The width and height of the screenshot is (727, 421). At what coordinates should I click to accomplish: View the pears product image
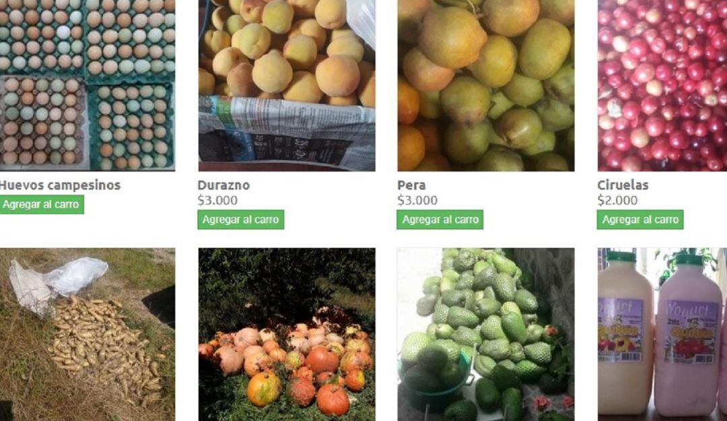[x=486, y=86]
